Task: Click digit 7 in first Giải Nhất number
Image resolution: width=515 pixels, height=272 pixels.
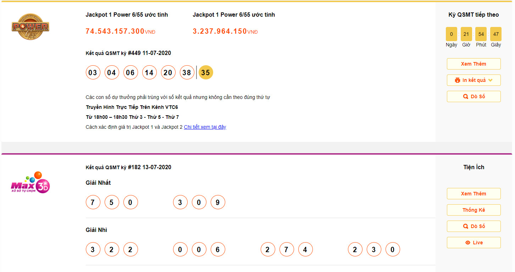Action: [x=93, y=202]
